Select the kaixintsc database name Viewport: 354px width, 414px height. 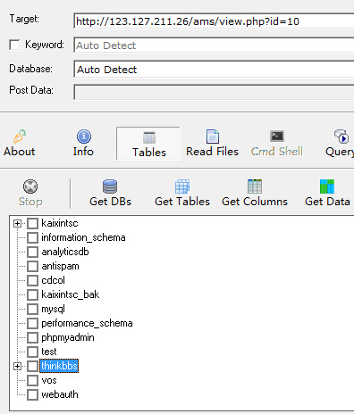point(60,223)
